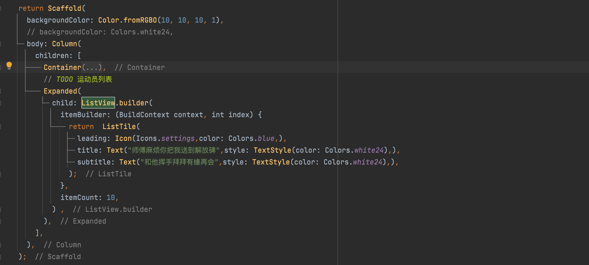Viewport: 589px width, 265px height.
Task: Click 'Scaffold(' on the first return line
Action: click(x=66, y=8)
